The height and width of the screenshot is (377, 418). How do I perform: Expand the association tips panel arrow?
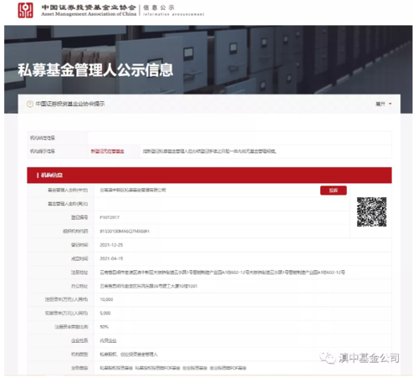pyautogui.click(x=390, y=104)
